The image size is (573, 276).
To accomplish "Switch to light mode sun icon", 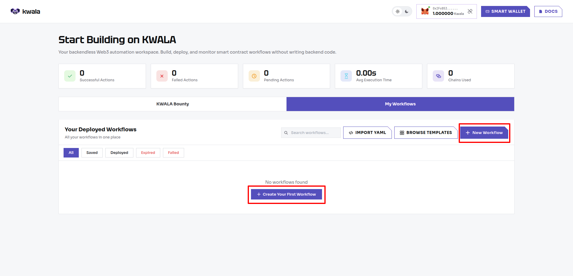I will (398, 12).
